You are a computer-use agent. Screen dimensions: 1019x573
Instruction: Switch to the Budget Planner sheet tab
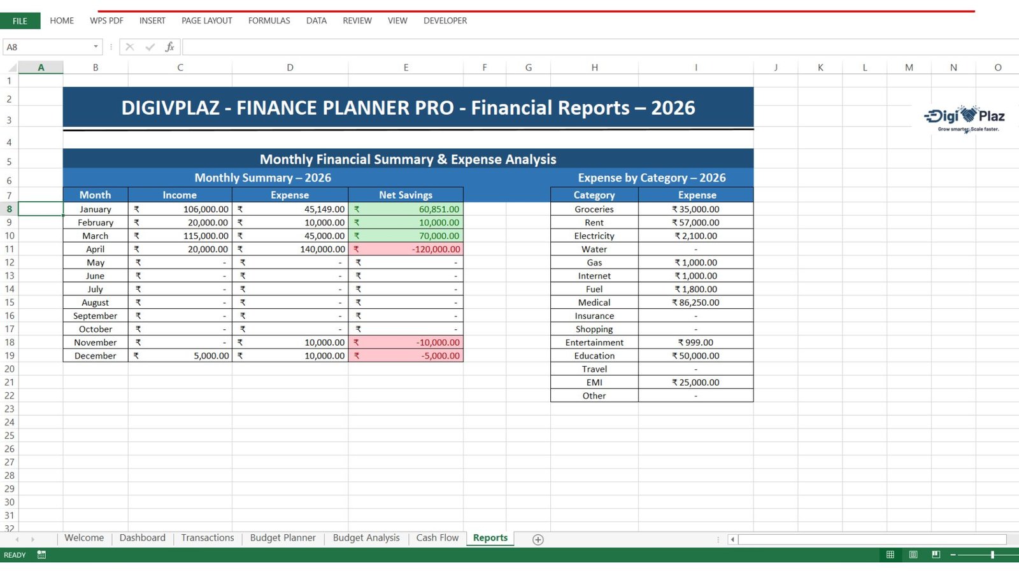(x=283, y=538)
